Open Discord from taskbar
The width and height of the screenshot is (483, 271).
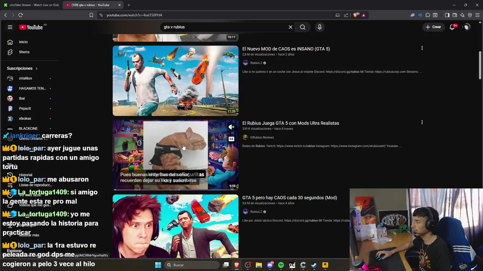pyautogui.click(x=270, y=265)
